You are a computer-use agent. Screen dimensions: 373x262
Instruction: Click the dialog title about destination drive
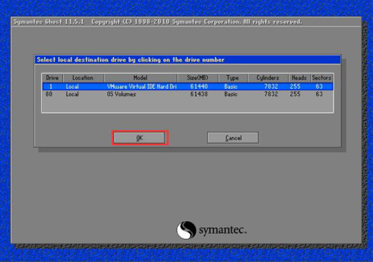(130, 59)
